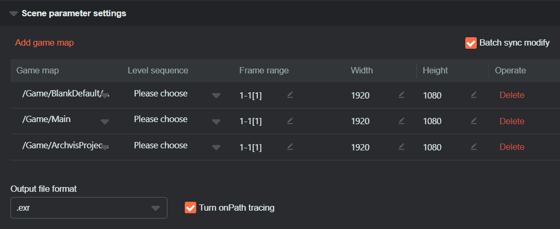Viewport: 560px width, 229px height.
Task: Open Level sequence dropdown for /Game/ArchvisProject row
Action: click(216, 147)
